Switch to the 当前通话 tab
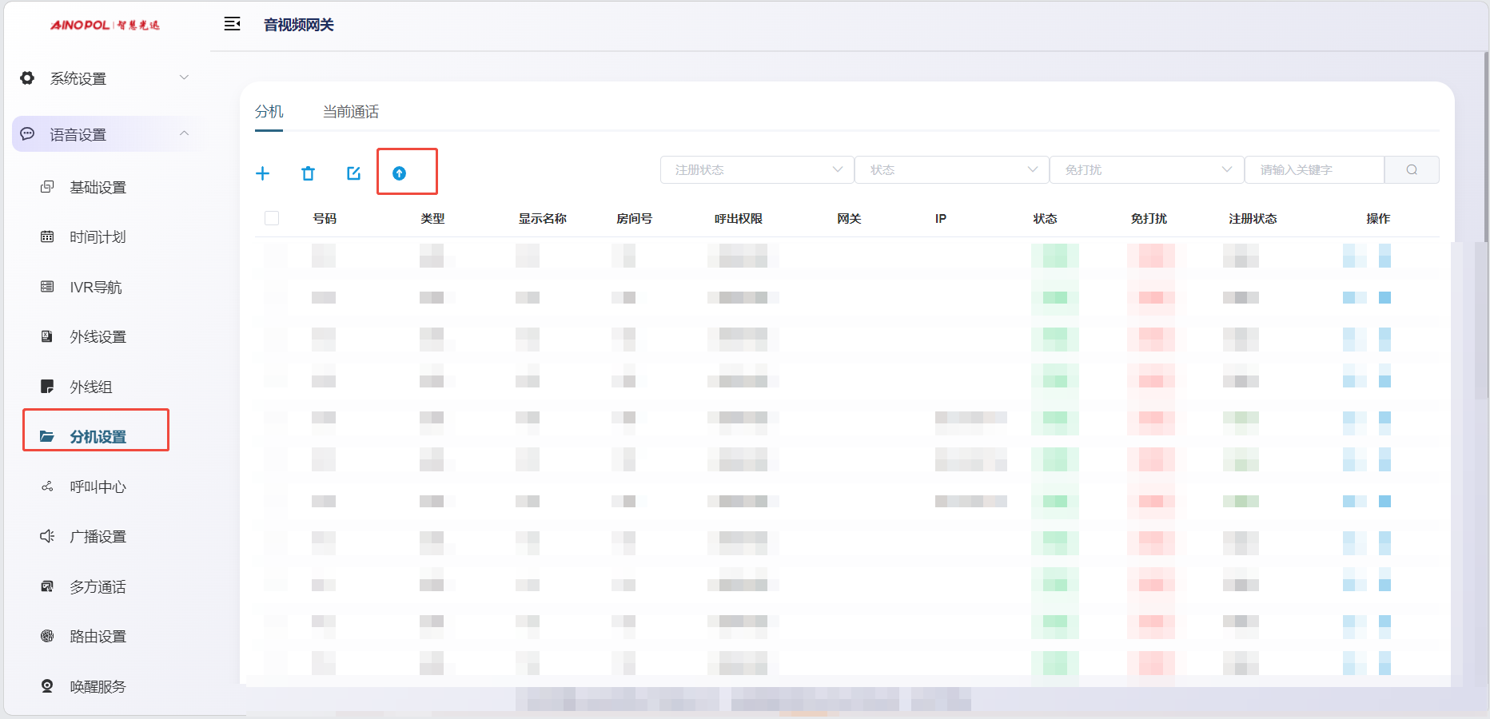Screen dimensions: 1490x719 350,112
